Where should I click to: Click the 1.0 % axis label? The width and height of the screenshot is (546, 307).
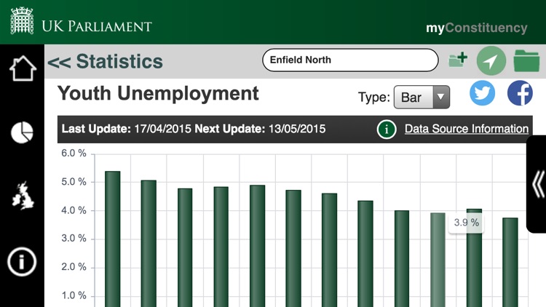coord(74,295)
